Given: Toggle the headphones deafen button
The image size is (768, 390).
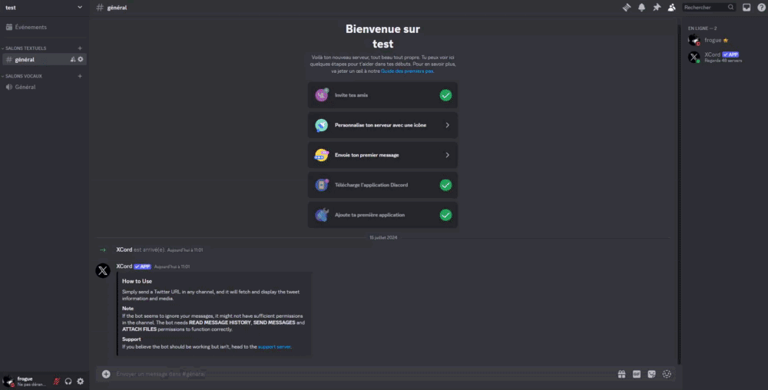Looking at the screenshot, I should click(x=68, y=381).
